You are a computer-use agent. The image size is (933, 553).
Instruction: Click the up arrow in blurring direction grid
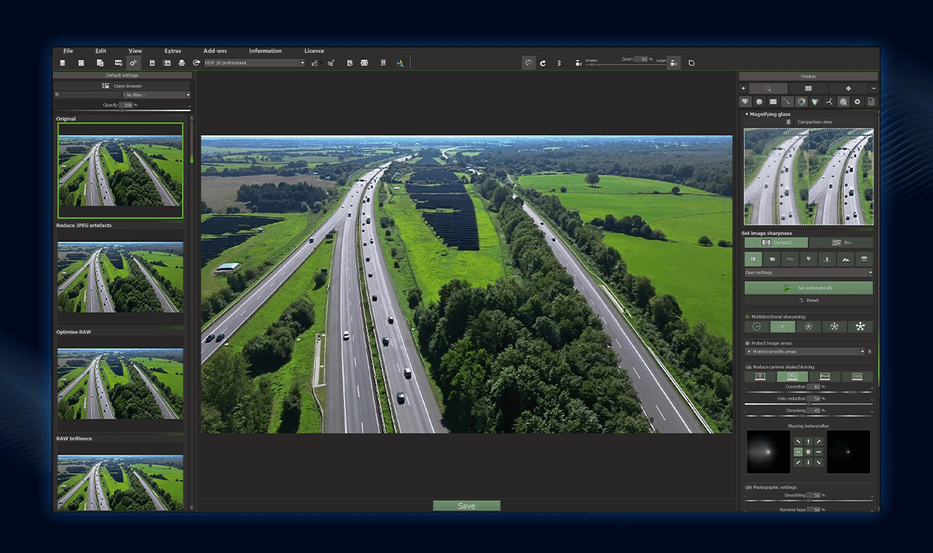809,441
